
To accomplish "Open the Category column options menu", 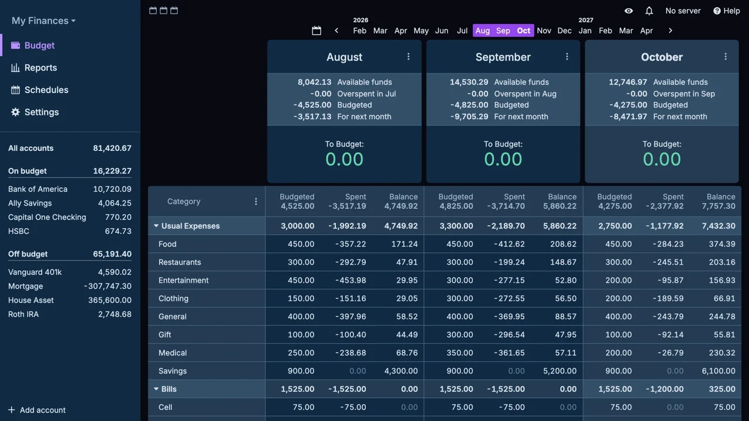I will click(256, 201).
